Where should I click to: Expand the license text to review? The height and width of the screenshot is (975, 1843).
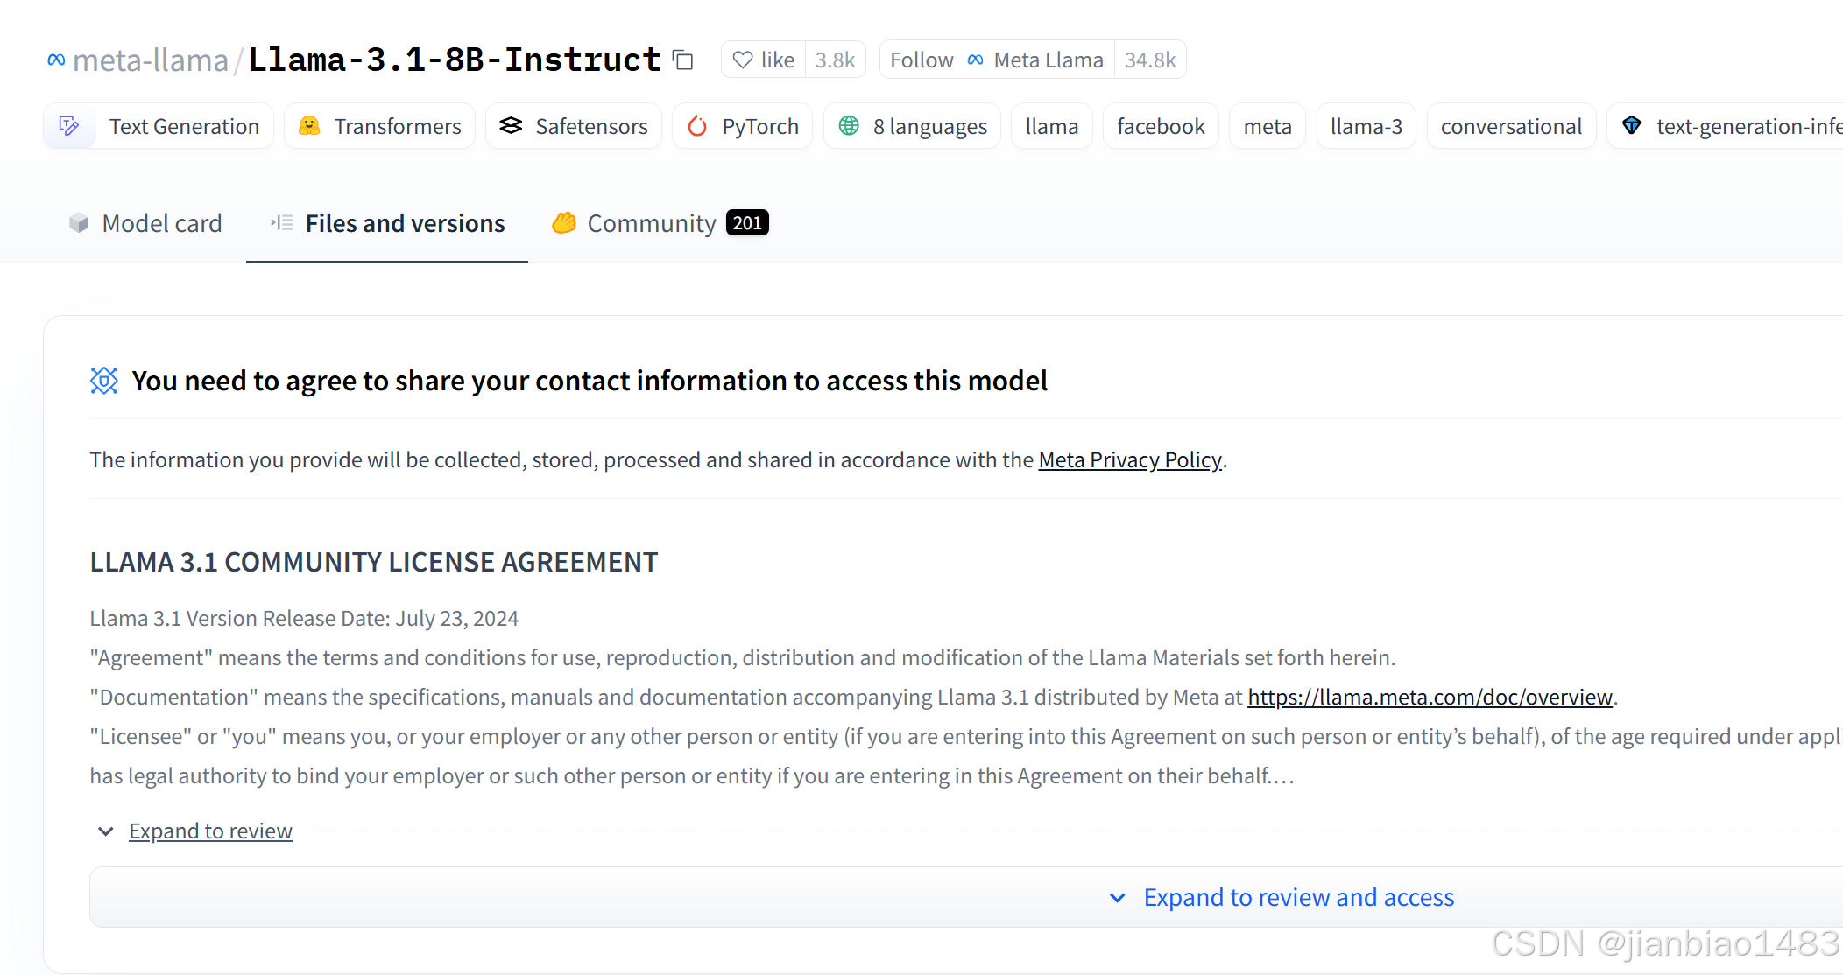pyautogui.click(x=210, y=831)
